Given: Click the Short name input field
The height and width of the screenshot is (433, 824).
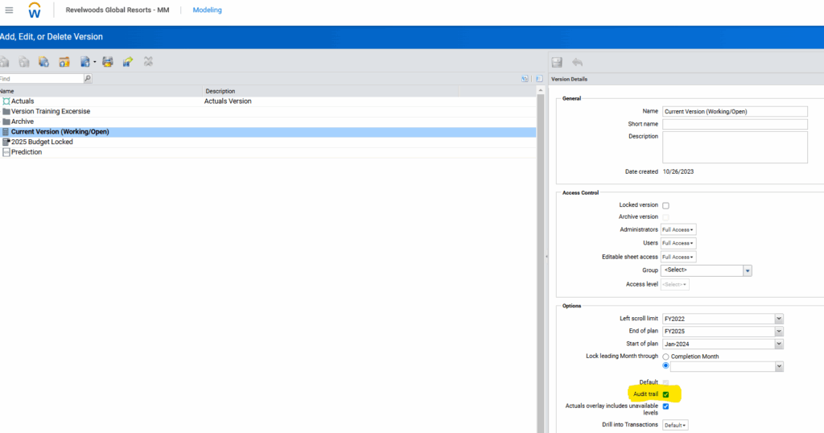Looking at the screenshot, I should (x=734, y=124).
